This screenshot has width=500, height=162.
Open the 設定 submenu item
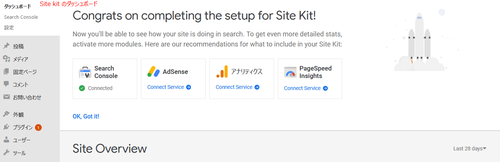coord(9,27)
